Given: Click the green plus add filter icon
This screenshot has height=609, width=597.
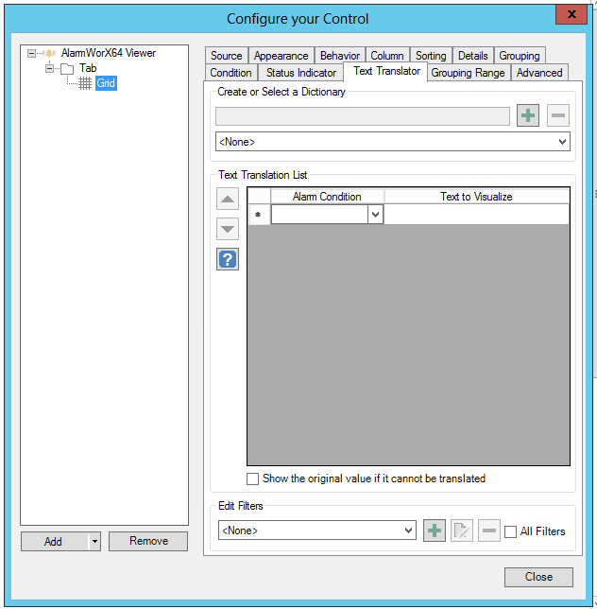Looking at the screenshot, I should [435, 531].
